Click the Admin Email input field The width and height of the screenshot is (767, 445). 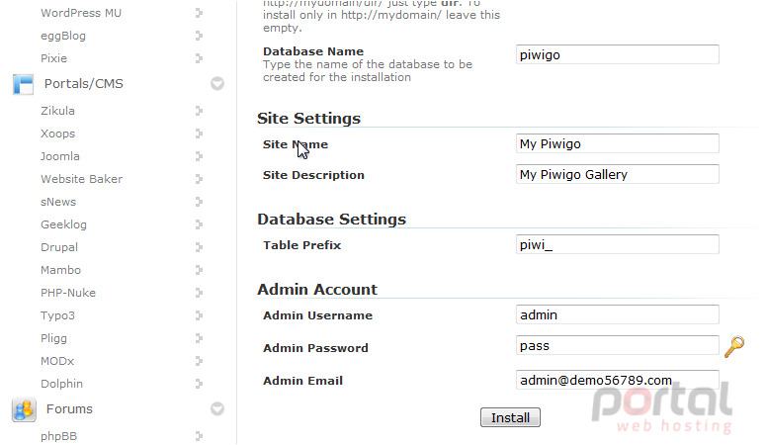[x=618, y=380]
